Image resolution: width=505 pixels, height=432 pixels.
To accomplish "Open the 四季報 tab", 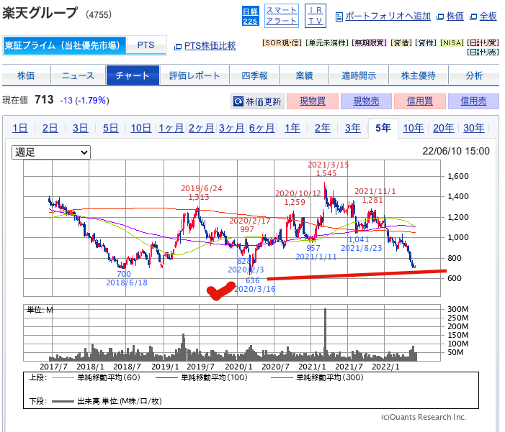I will tap(254, 75).
